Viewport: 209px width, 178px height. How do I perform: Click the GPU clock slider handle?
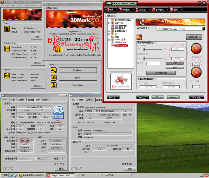tap(144, 49)
